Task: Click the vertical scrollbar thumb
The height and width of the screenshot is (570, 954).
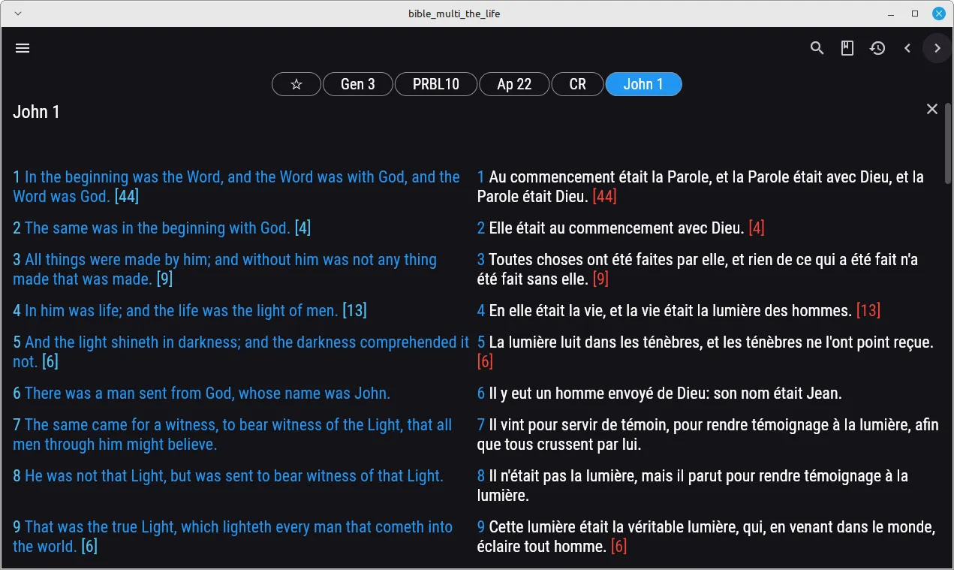Action: [948, 143]
